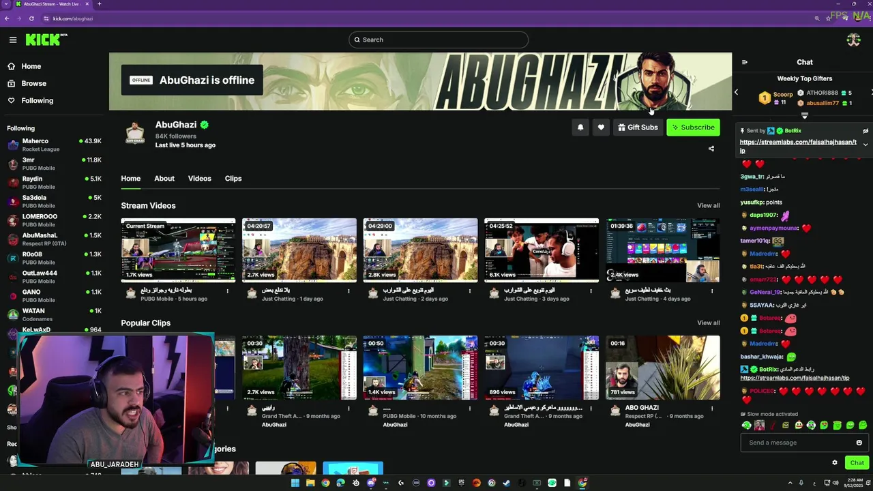Click the share icon under Subscribe

(x=711, y=149)
